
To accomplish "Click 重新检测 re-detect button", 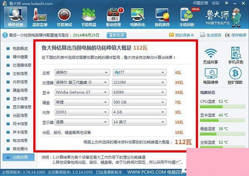I will point(117,35).
